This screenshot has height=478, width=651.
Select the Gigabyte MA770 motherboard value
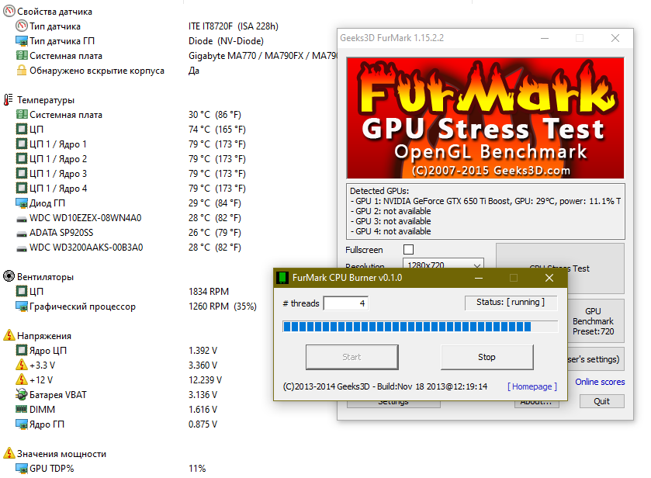point(262,56)
